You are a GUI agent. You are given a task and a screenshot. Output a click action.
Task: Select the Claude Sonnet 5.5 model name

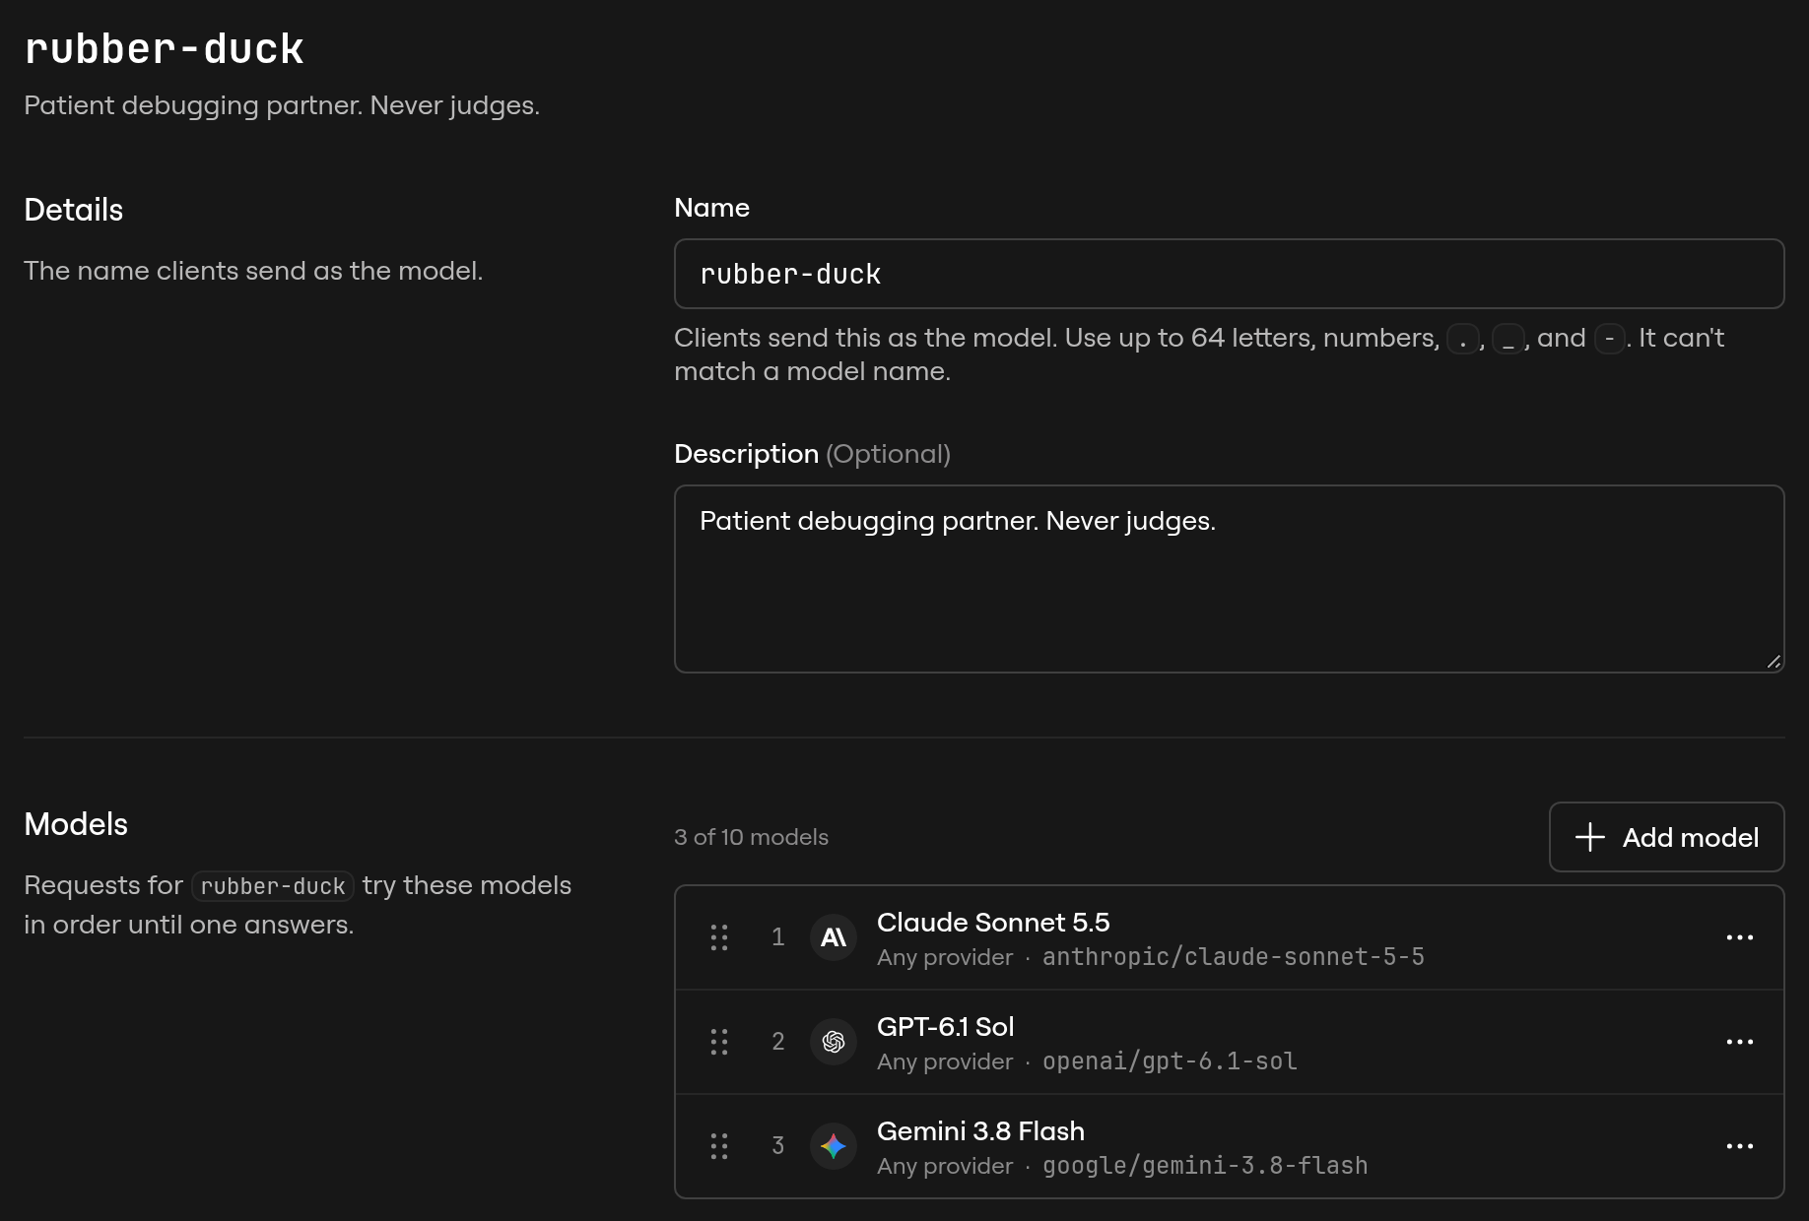click(993, 923)
